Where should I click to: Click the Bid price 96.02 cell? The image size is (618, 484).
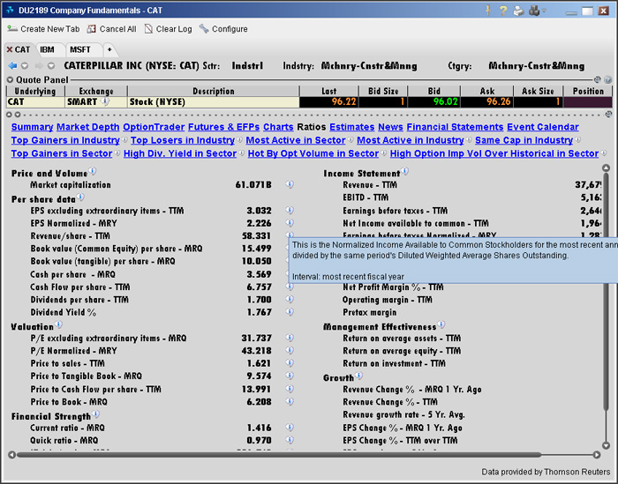click(433, 102)
